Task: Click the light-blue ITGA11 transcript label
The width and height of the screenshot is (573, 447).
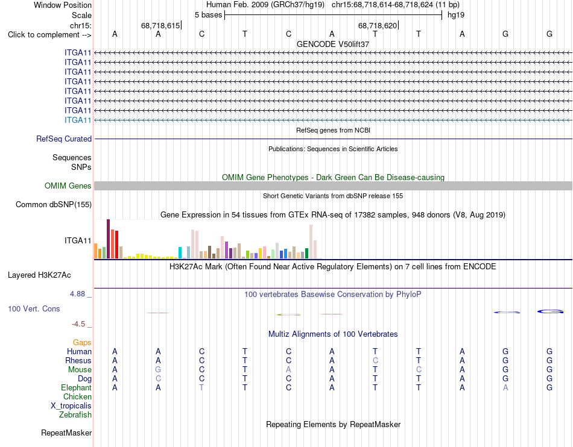Action: 78,120
